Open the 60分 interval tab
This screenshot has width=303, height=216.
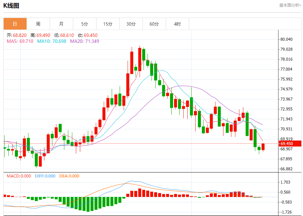point(154,24)
